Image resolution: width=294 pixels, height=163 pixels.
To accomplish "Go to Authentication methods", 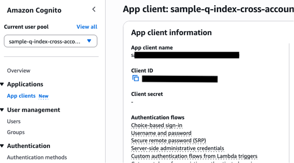I will (x=37, y=157).
